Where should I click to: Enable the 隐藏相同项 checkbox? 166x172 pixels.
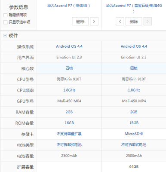[x=5, y=15]
